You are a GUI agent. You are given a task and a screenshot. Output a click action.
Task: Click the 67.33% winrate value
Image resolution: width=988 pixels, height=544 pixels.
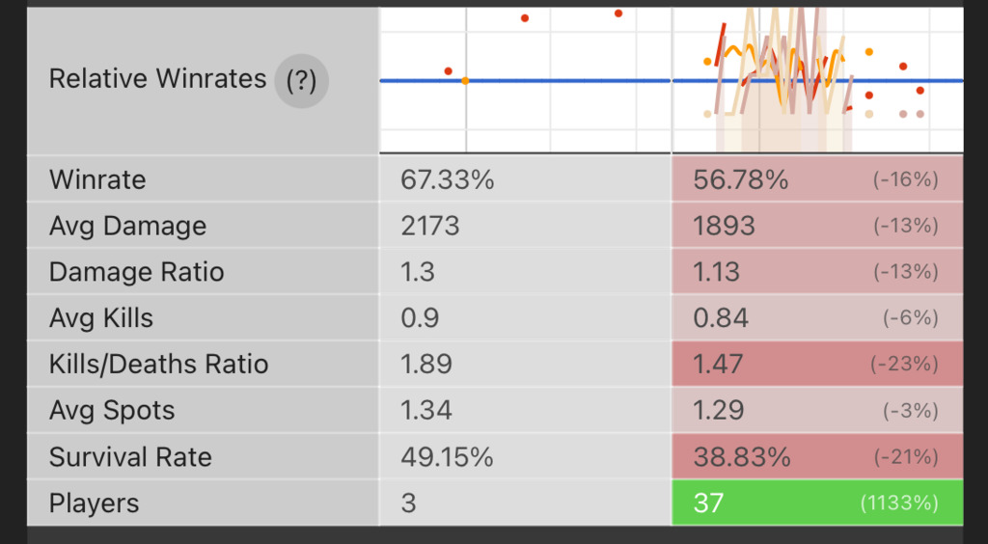447,179
